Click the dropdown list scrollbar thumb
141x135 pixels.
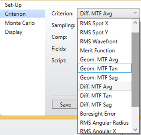(135, 70)
